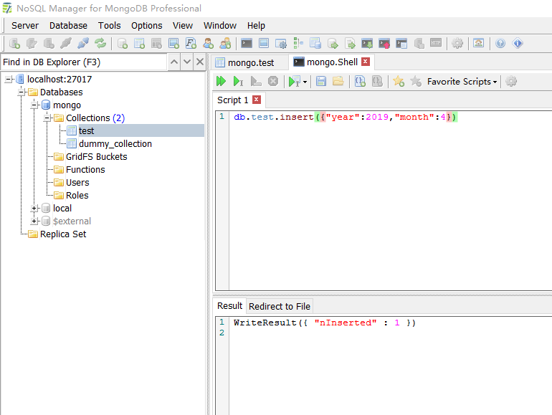Click the HTTP tunnel icon
The image size is (552, 415).
tap(436, 43)
